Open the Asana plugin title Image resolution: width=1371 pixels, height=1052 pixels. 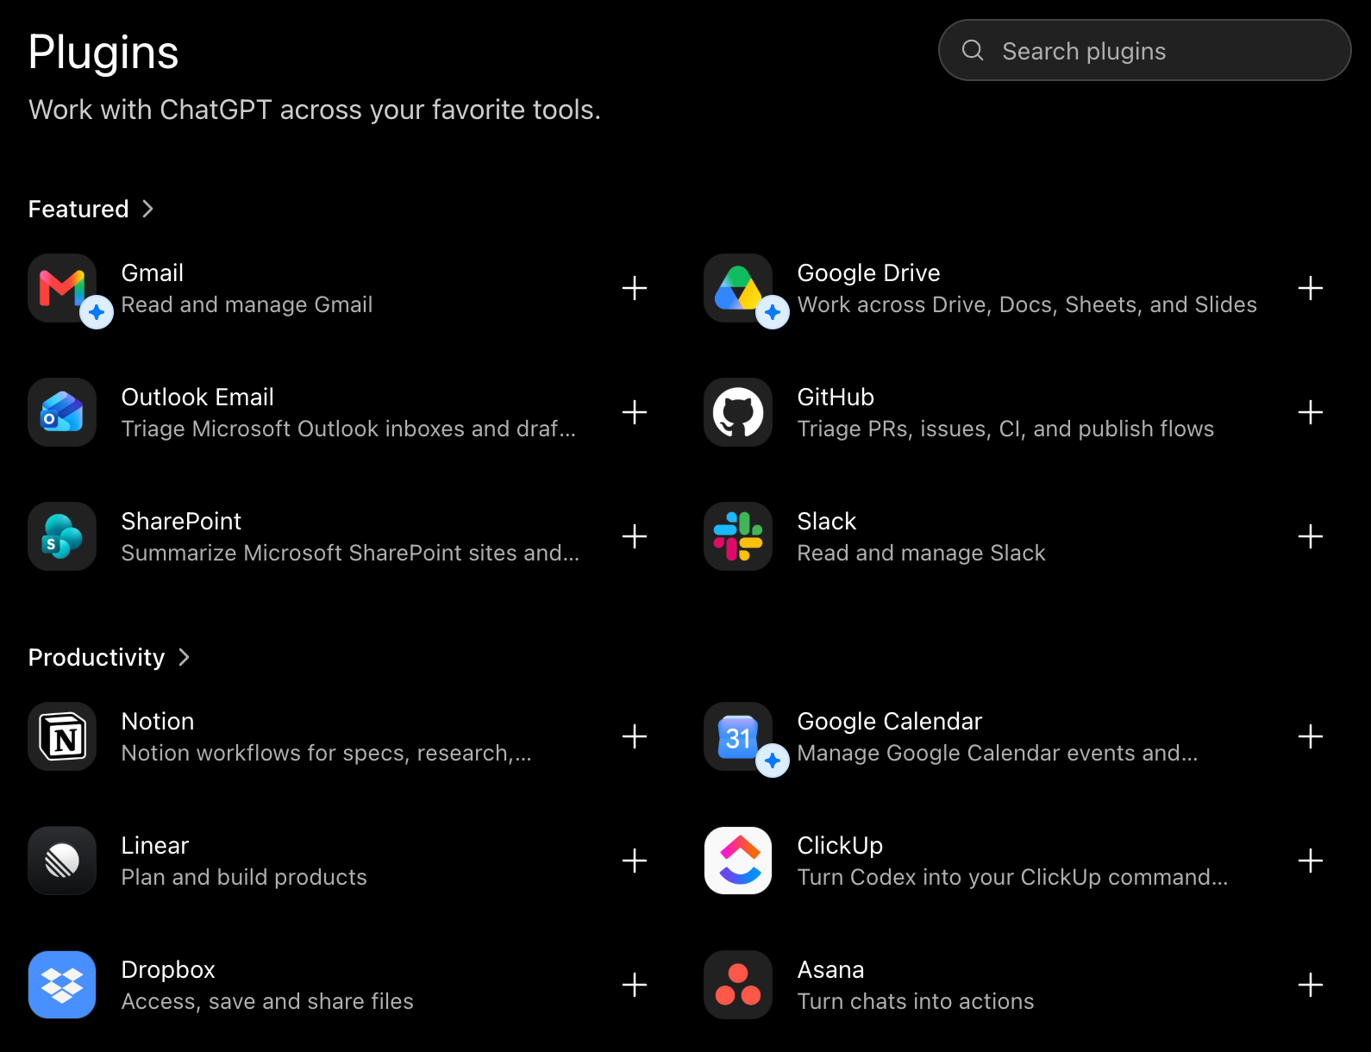(830, 969)
